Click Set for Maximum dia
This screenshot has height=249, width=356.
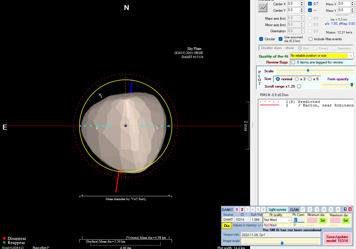[346, 220]
